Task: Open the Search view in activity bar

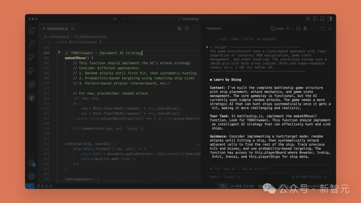Action: coord(31,43)
